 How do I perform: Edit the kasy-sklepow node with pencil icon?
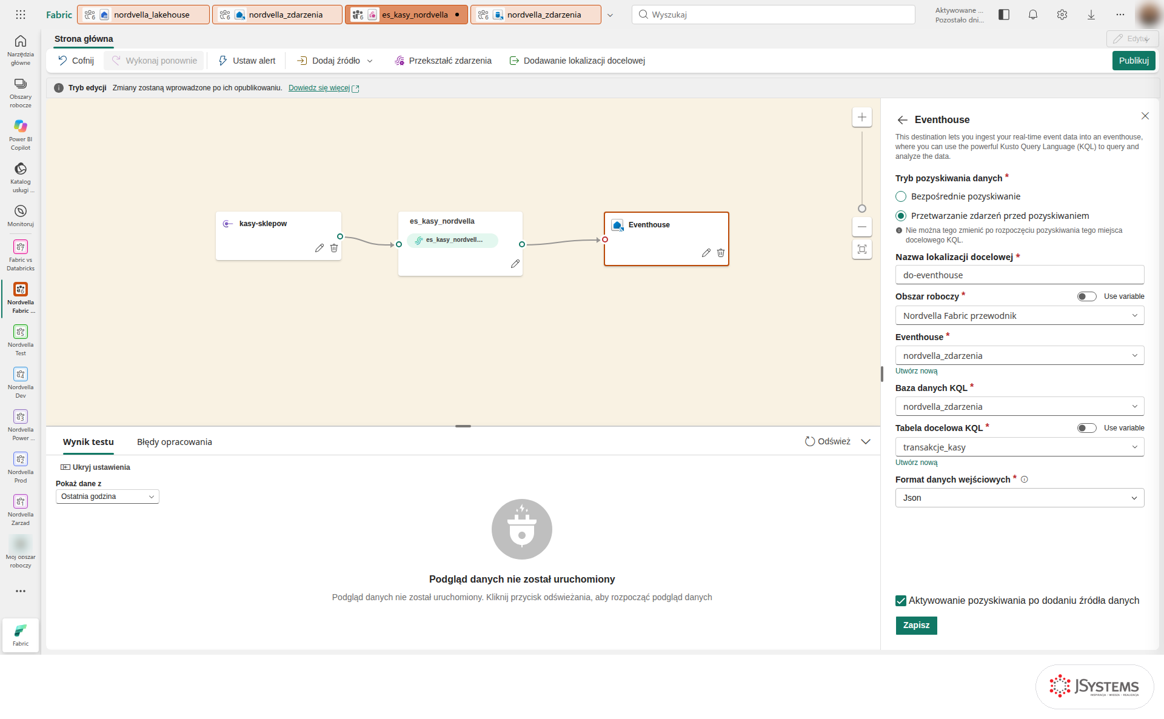pos(319,248)
